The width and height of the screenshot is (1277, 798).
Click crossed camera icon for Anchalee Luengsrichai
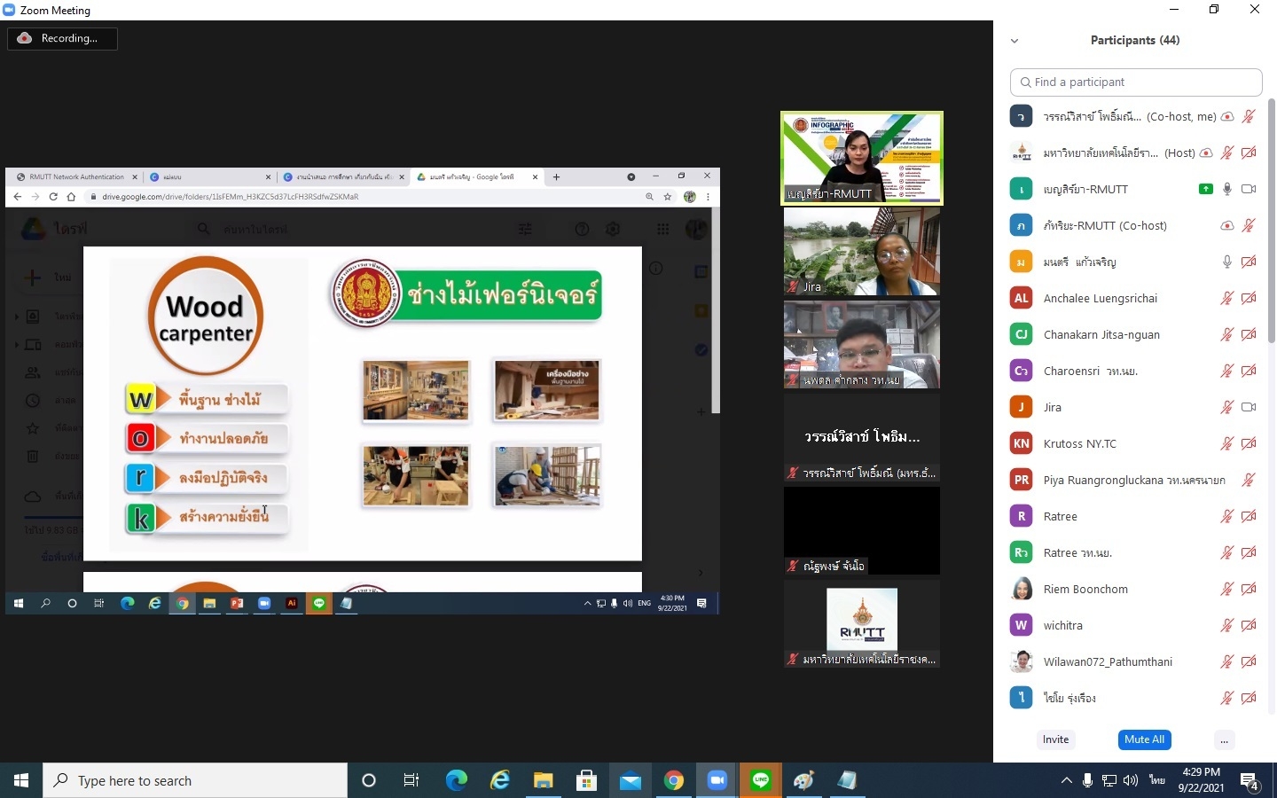coord(1249,298)
